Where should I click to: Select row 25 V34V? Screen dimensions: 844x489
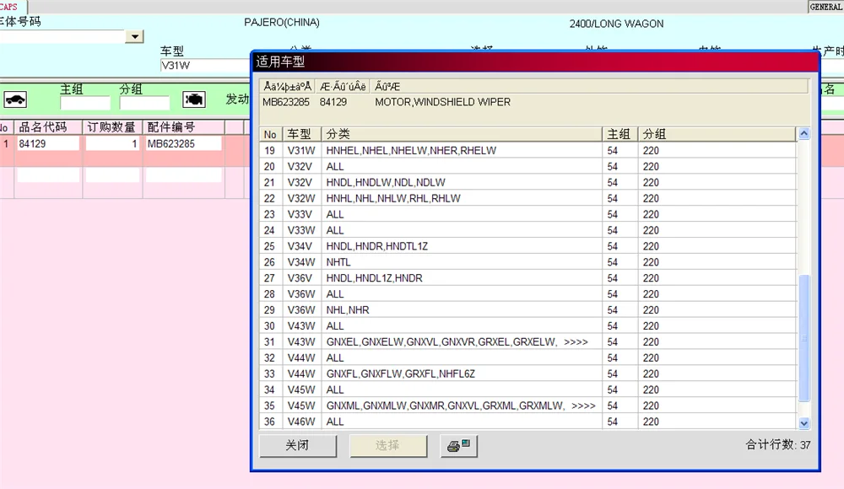527,246
